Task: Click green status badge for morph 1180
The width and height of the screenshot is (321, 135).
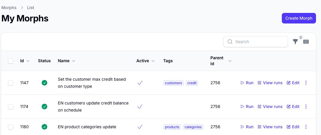Action: pyautogui.click(x=44, y=127)
